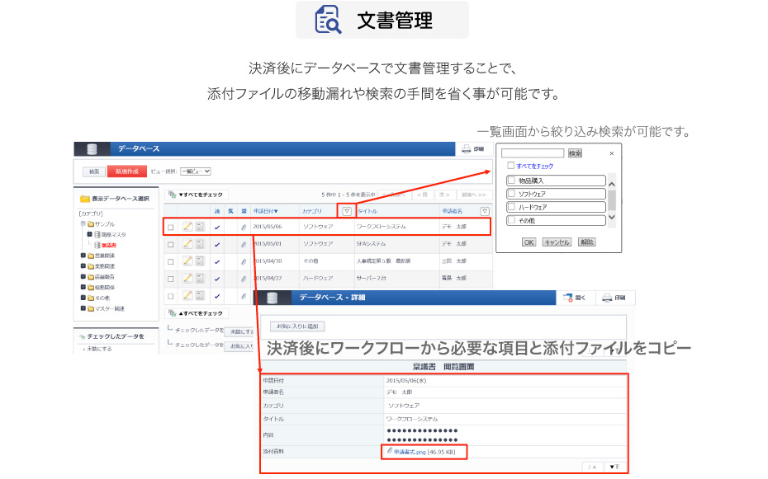The height and width of the screenshot is (479, 768).
Task: Select the row checkbox for the 2015/04/27 entry
Action: (x=170, y=279)
